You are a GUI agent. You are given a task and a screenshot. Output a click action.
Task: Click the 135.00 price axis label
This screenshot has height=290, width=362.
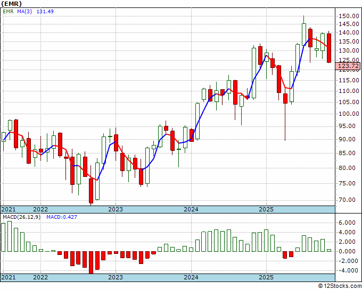click(x=349, y=41)
